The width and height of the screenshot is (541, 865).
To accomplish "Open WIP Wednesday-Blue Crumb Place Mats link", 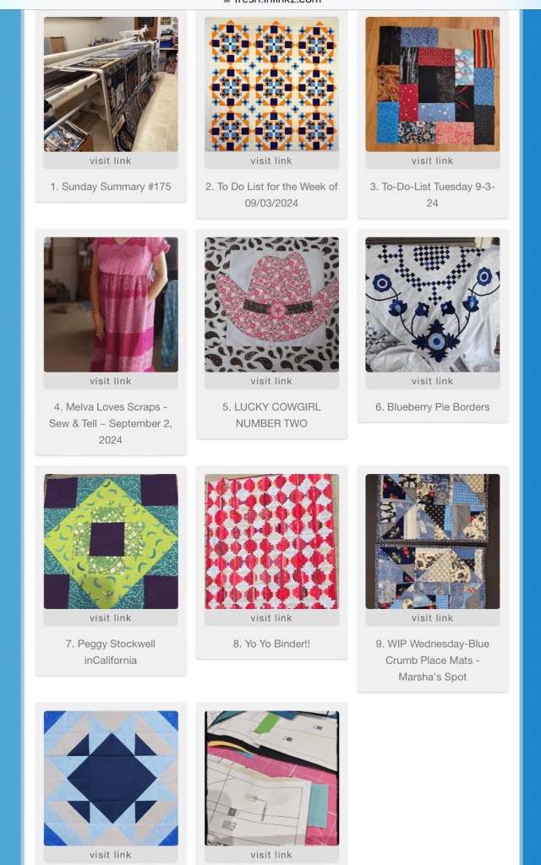I will click(x=432, y=660).
